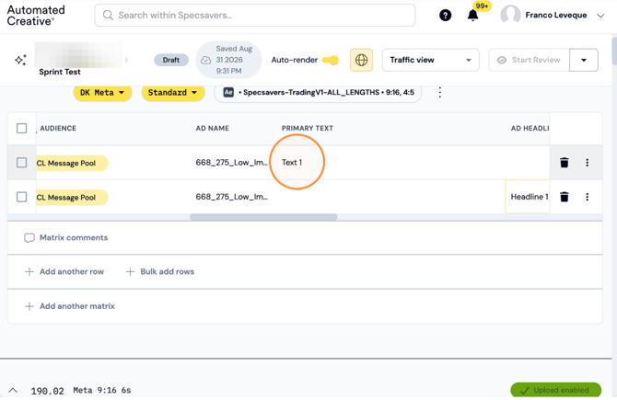
Task: Expand the Franco Leveque user menu chevron
Action: tap(600, 16)
